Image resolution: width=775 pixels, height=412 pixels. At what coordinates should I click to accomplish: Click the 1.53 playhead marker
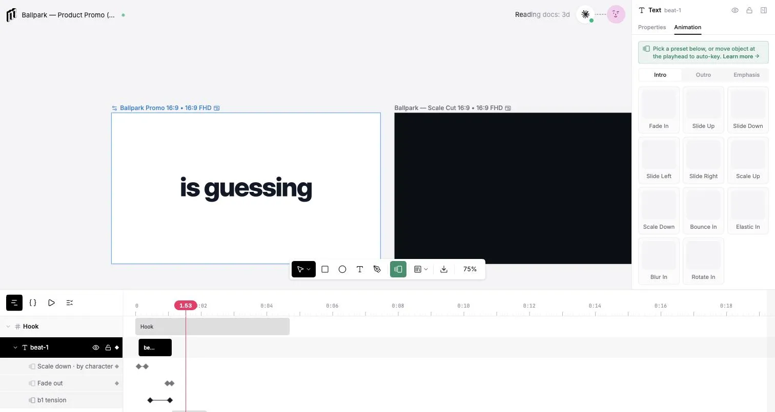[186, 306]
